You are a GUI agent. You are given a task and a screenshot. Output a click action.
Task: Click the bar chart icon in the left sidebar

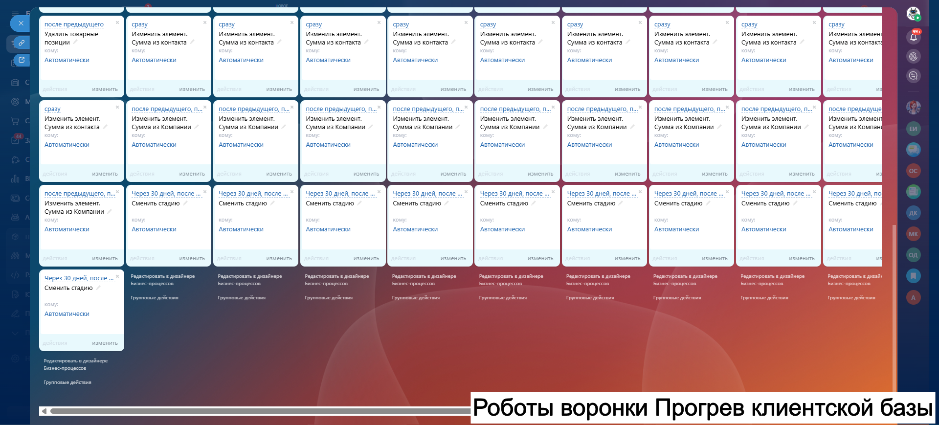tap(15, 179)
